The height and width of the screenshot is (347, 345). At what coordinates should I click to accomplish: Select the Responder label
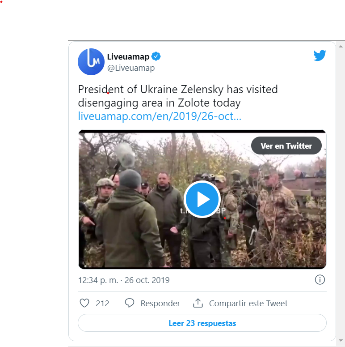point(160,303)
